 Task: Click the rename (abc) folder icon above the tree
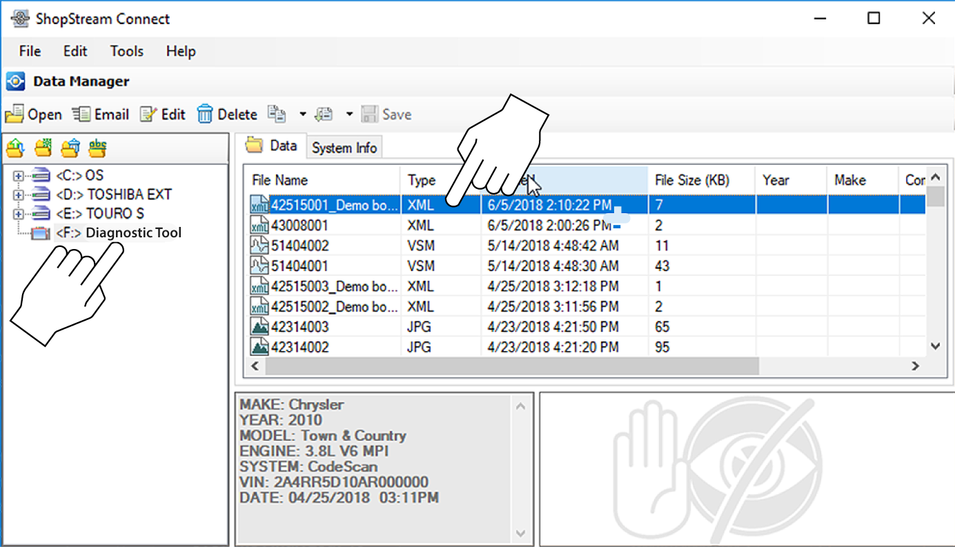96,148
